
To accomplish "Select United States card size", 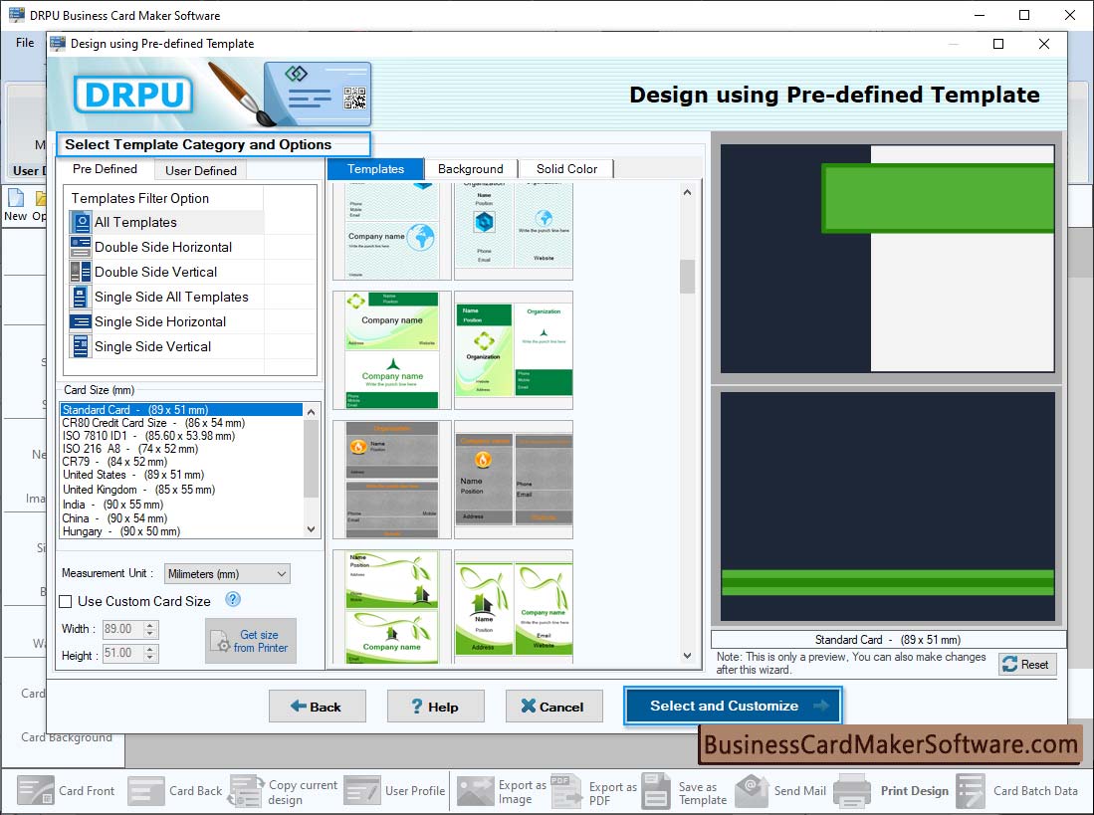I will (181, 475).
